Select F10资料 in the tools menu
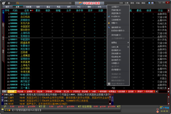Screen dimensions: 171x114 [118, 17]
